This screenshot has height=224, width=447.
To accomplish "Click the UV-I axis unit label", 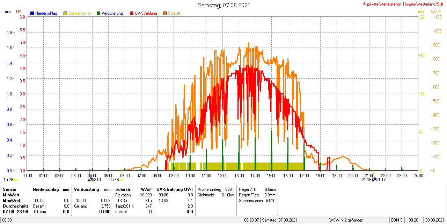I will pyautogui.click(x=20, y=12).
